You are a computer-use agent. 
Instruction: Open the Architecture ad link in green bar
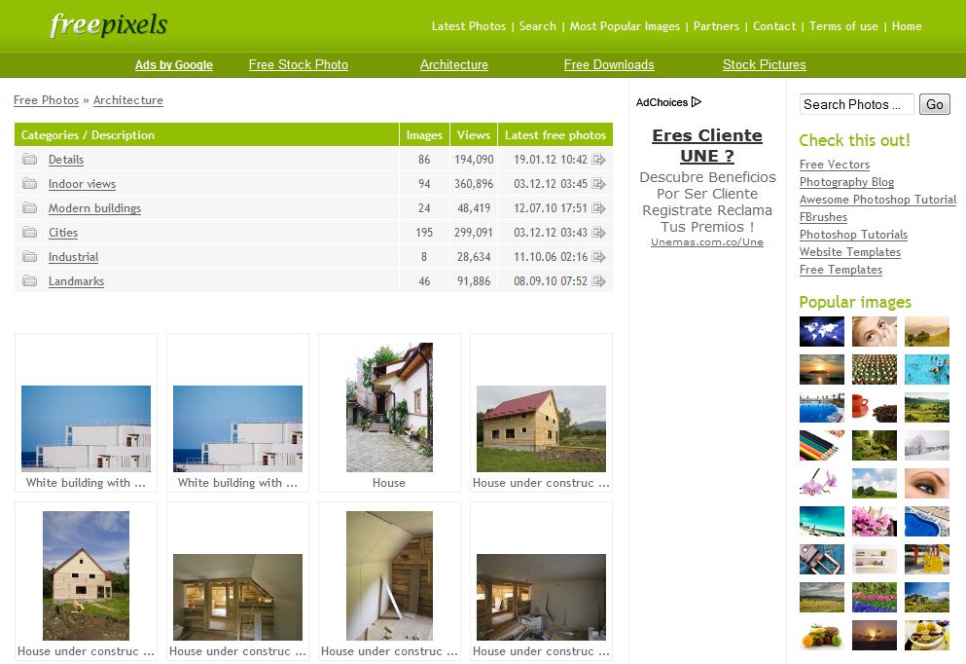(454, 64)
